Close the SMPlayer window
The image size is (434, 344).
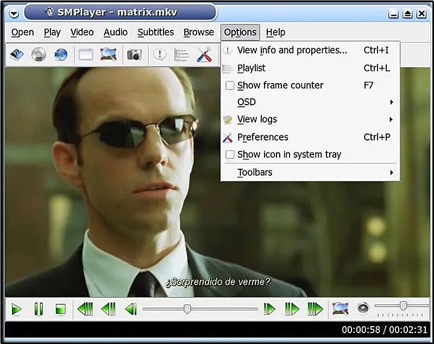(x=422, y=13)
